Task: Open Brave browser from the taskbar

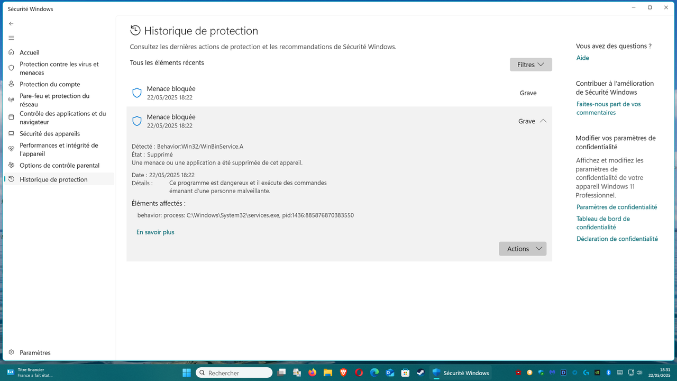Action: [343, 373]
